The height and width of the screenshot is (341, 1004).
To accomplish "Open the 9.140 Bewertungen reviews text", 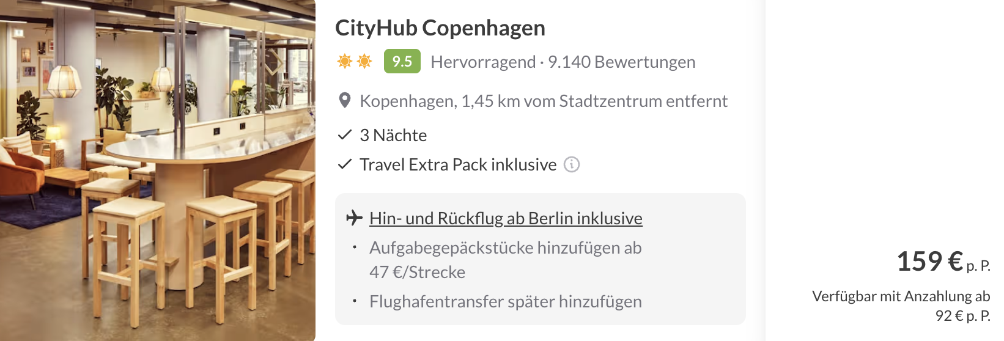I will 621,62.
